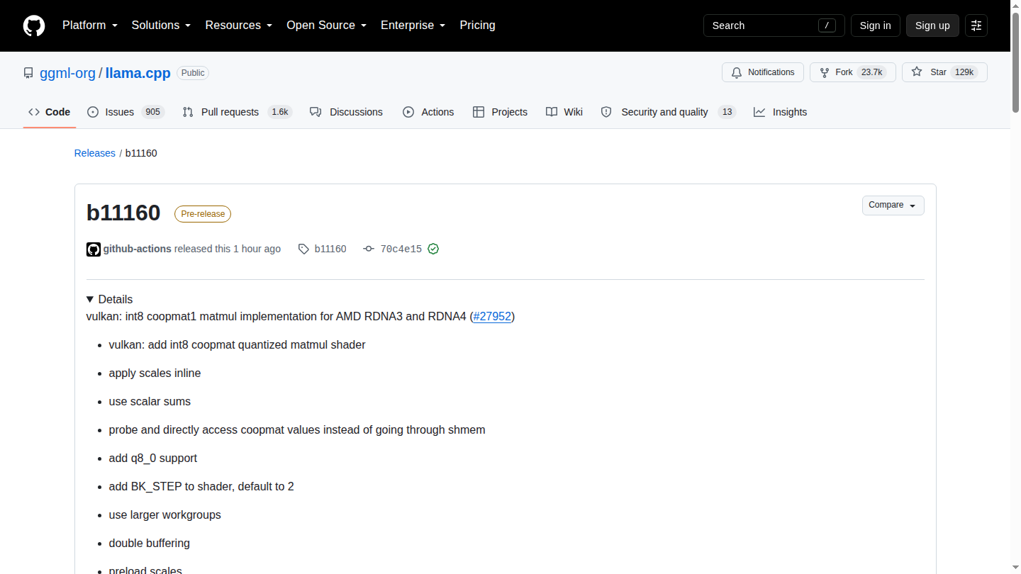The image size is (1021, 574).
Task: Open the Platform dropdown menu
Action: click(90, 26)
